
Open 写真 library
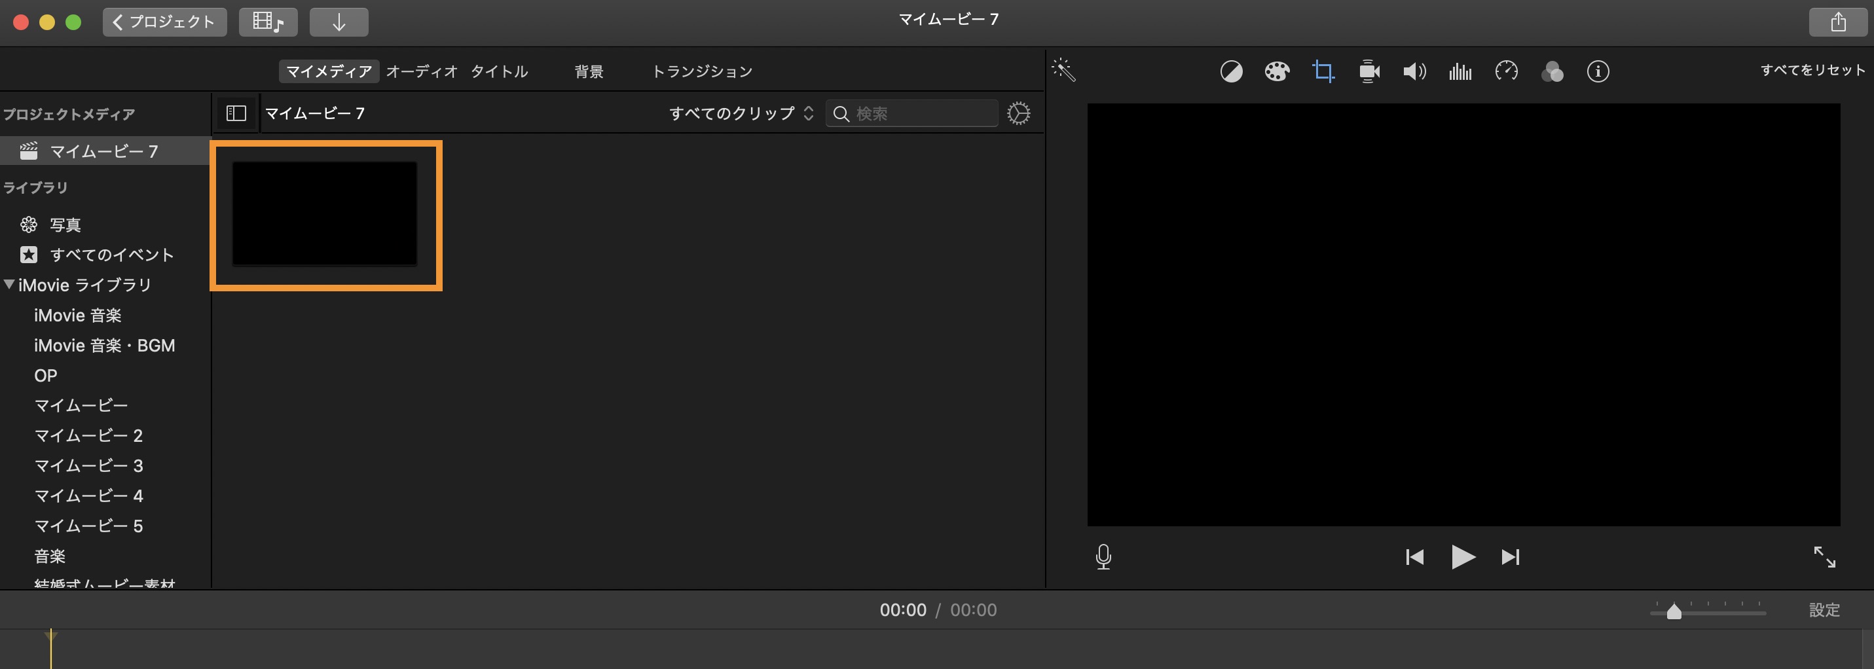pyautogui.click(x=65, y=225)
